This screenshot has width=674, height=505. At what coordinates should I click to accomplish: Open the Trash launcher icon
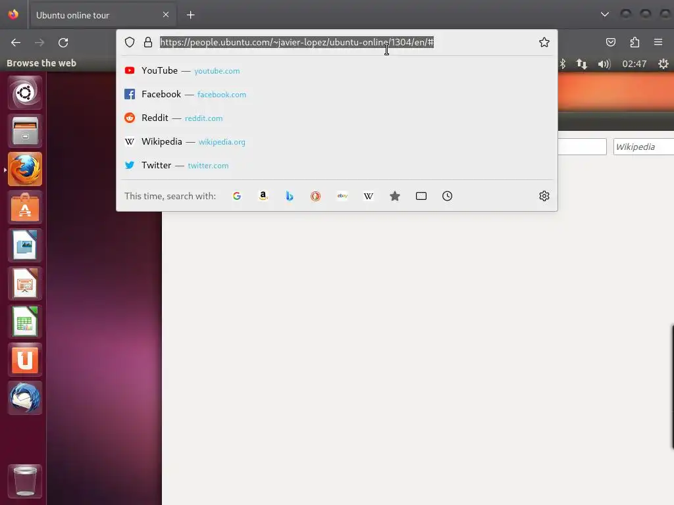coord(25,481)
